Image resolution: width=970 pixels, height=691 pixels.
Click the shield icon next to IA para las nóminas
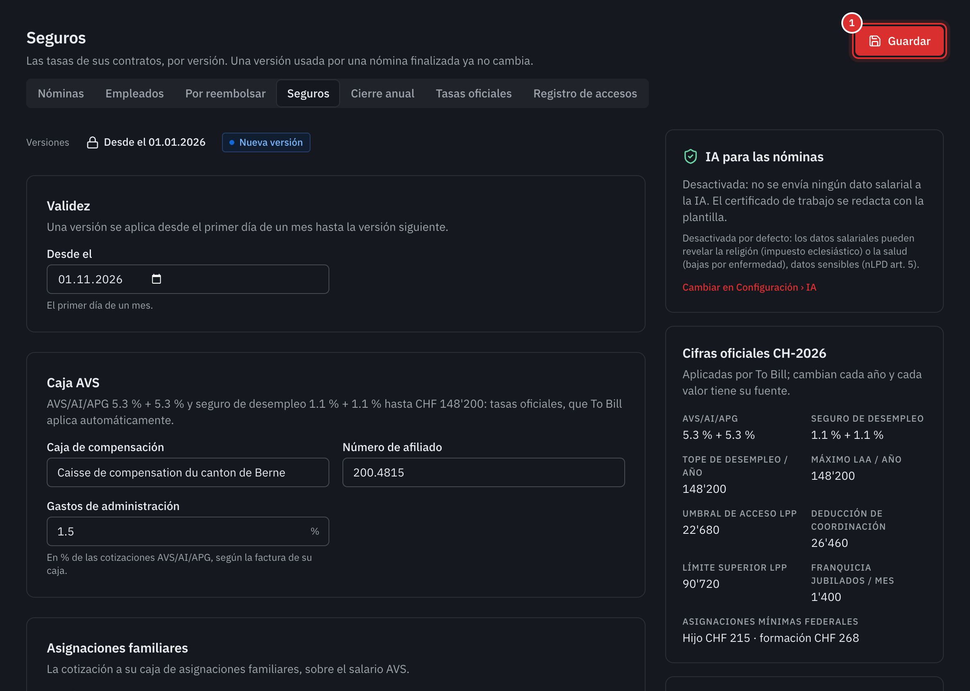690,157
